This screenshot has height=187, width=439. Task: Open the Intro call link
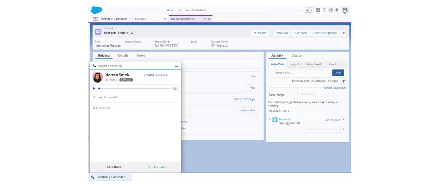click(x=285, y=119)
